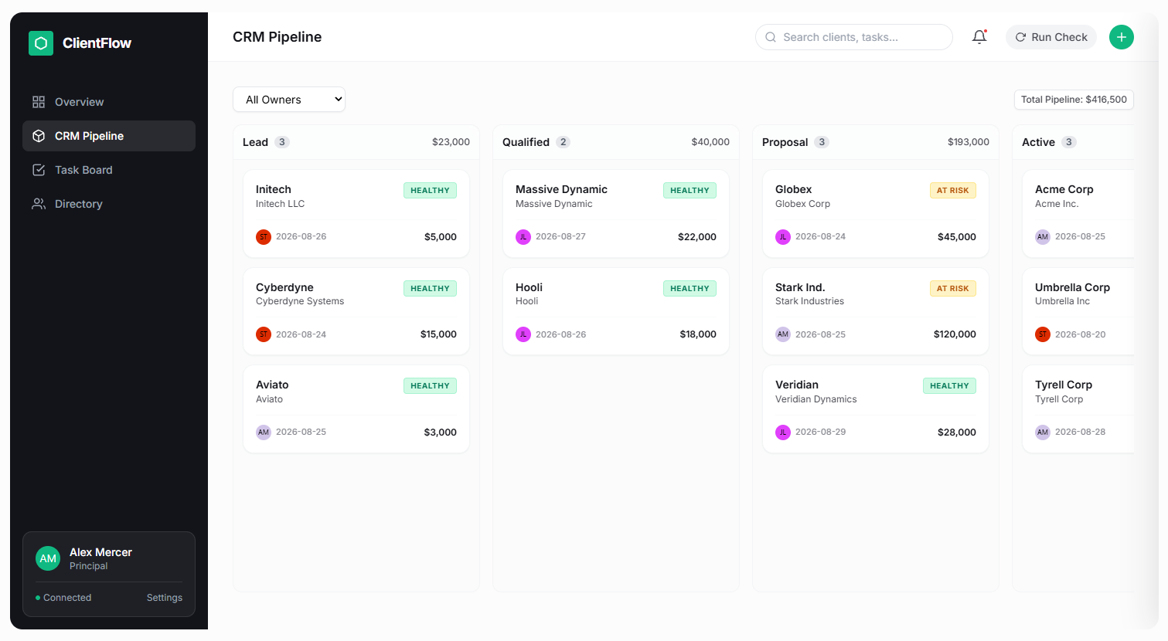Viewport: 1168px width, 641px height.
Task: Click the green plus add button
Action: [1122, 37]
